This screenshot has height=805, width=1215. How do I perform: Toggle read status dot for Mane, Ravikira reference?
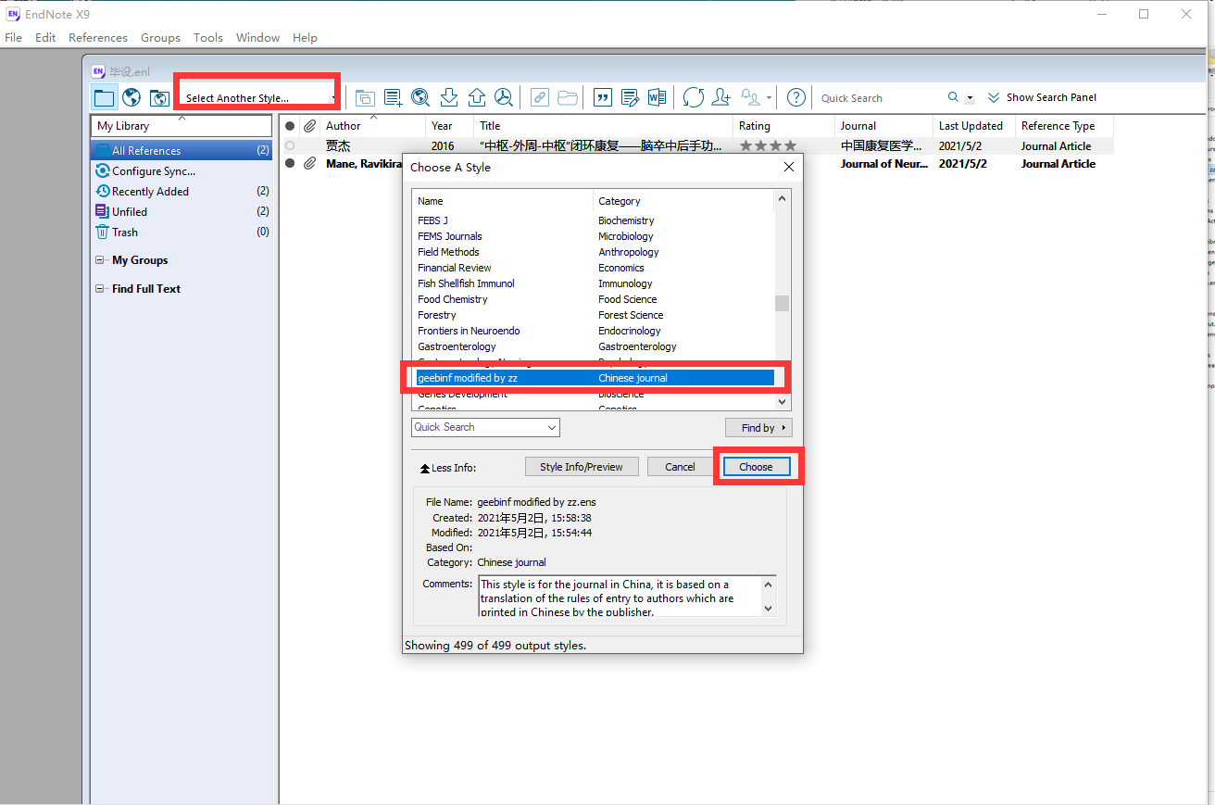[290, 164]
